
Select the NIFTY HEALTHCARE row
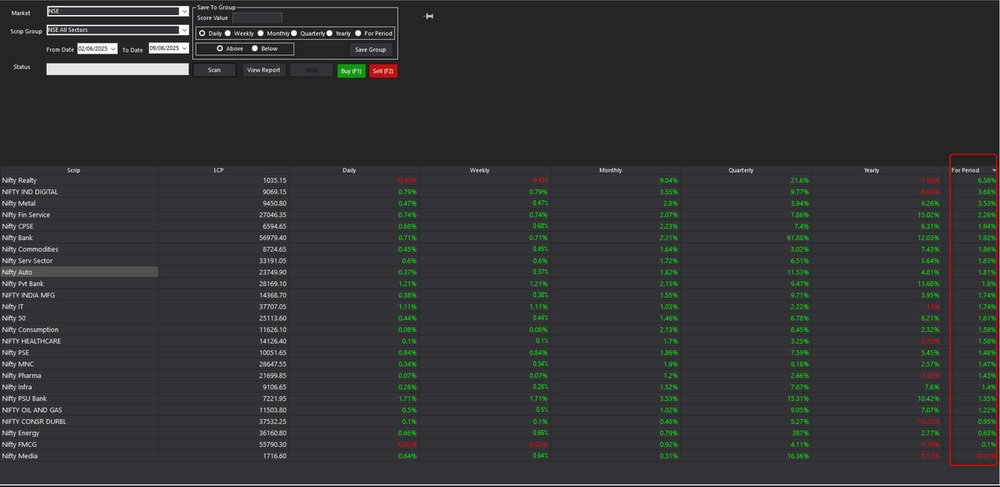[499, 341]
